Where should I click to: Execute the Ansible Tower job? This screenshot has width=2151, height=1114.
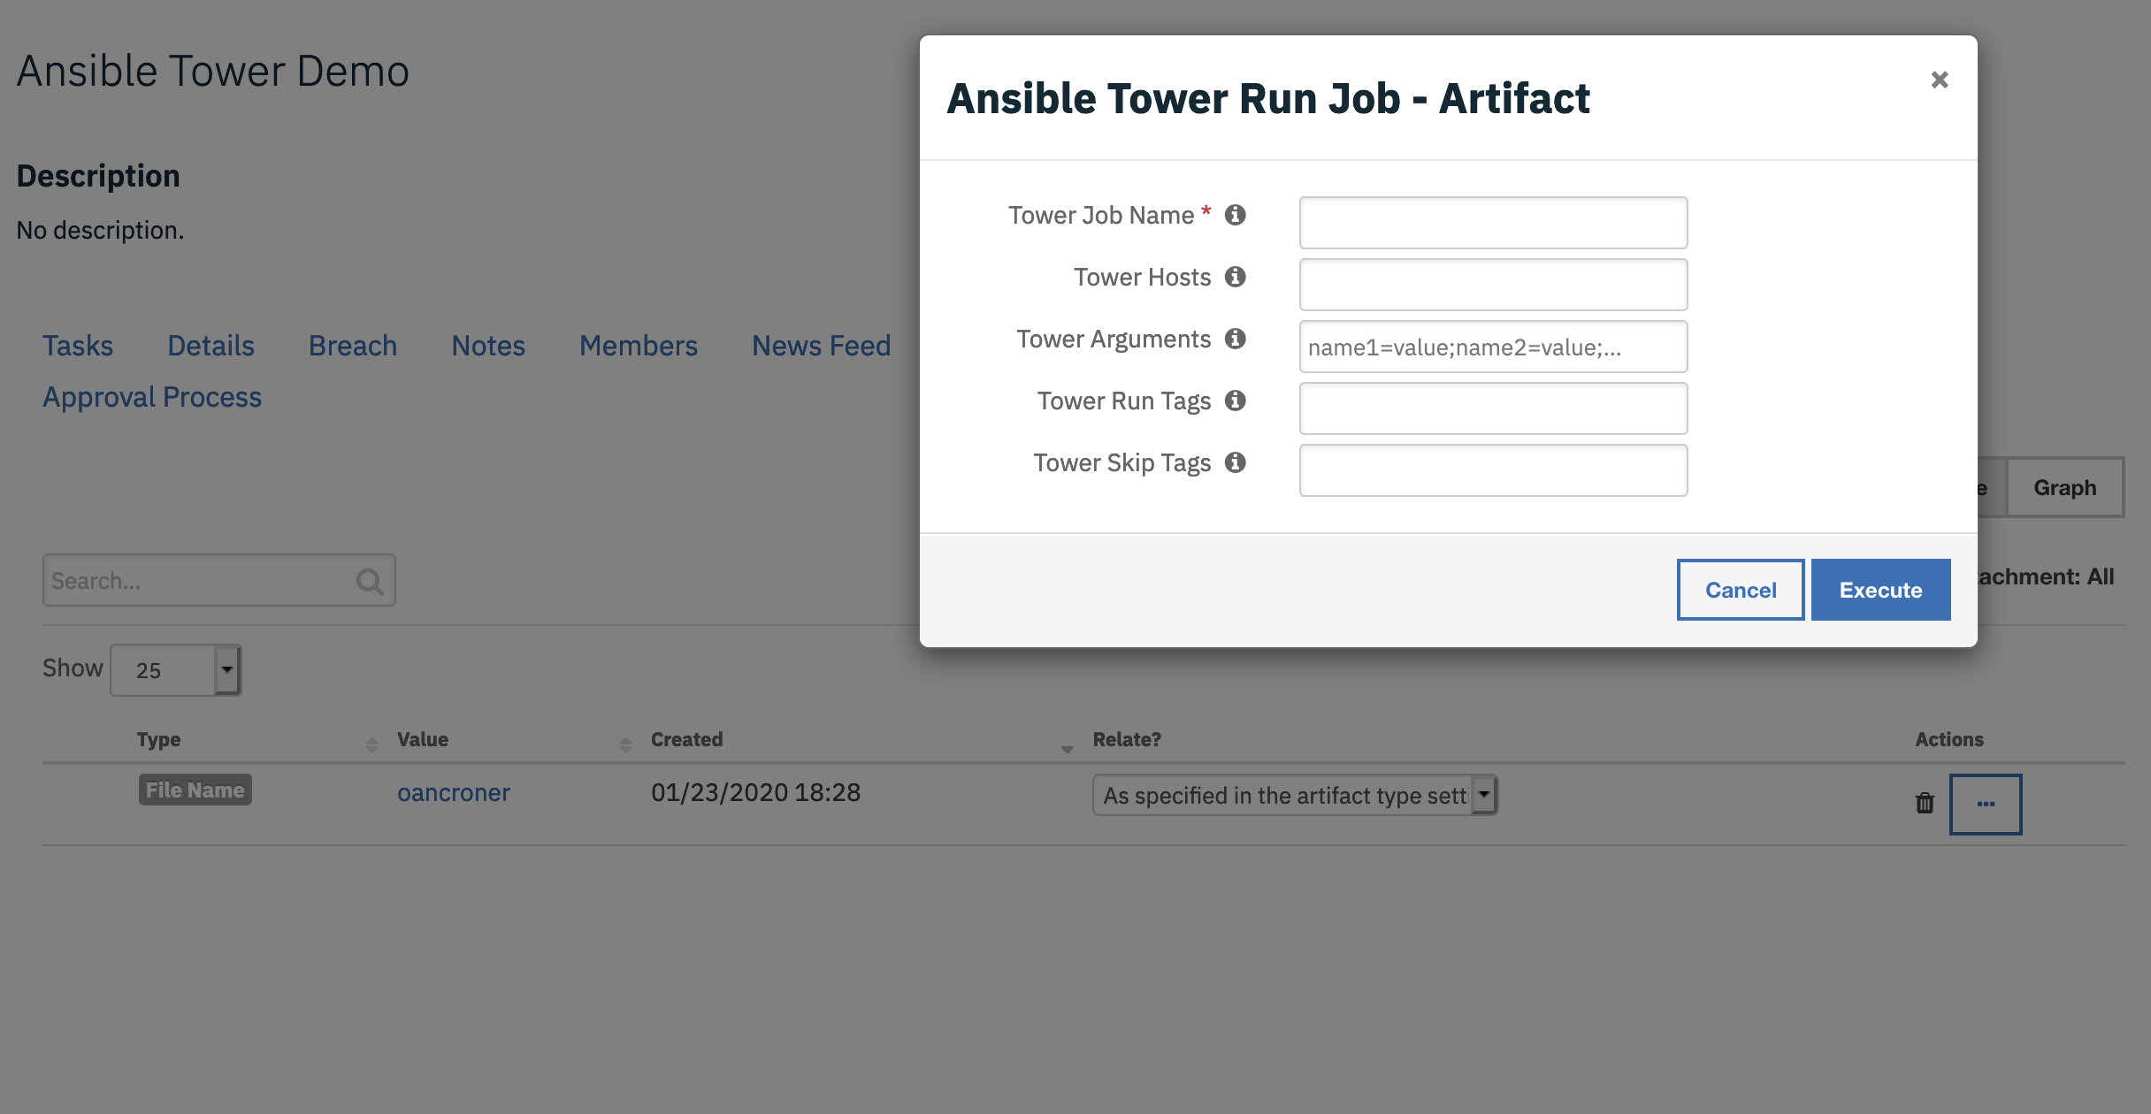click(x=1880, y=590)
